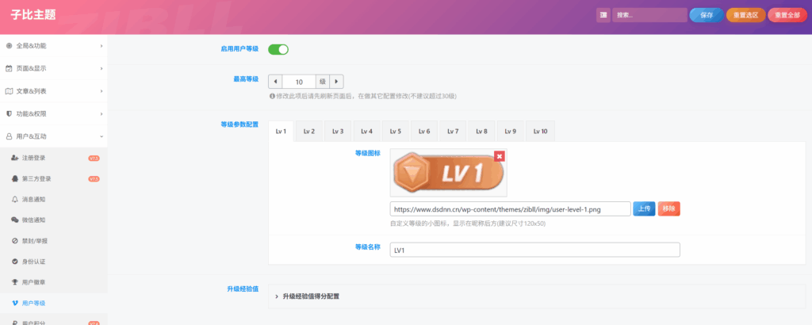Viewport: 812px width, 325px height.
Task: Click the 文章&列表 map icon
Action: click(9, 91)
